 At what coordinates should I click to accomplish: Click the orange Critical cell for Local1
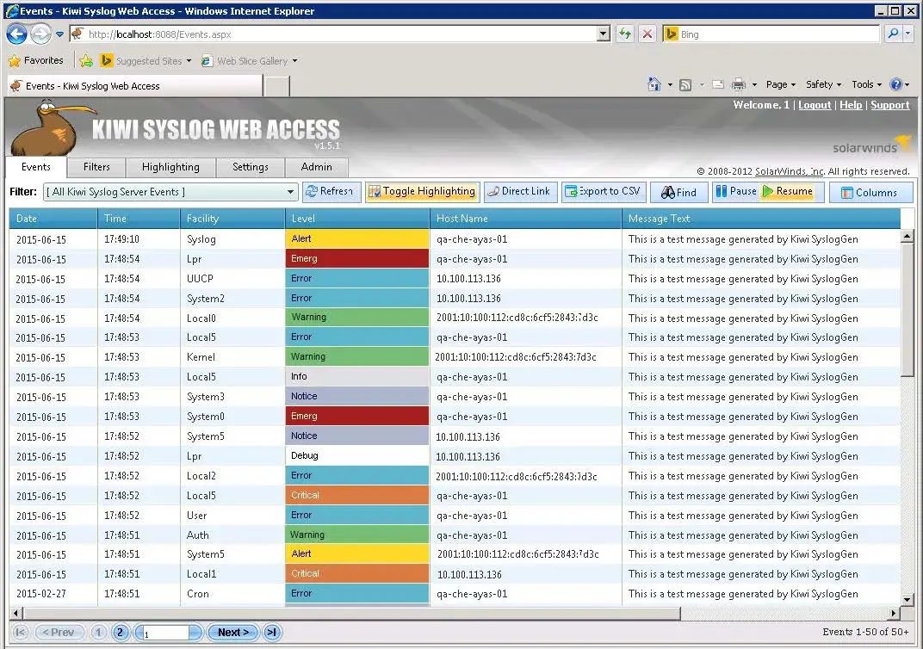pos(357,574)
